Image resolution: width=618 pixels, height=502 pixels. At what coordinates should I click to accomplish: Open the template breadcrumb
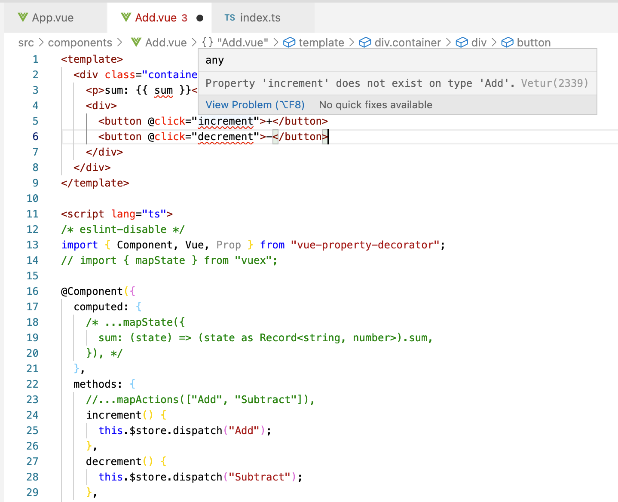[321, 43]
